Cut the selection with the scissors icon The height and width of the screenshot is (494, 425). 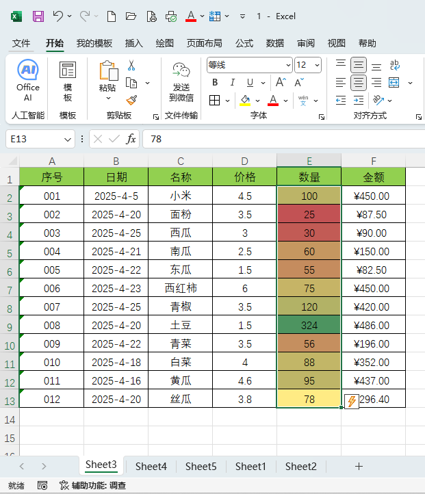click(x=131, y=65)
